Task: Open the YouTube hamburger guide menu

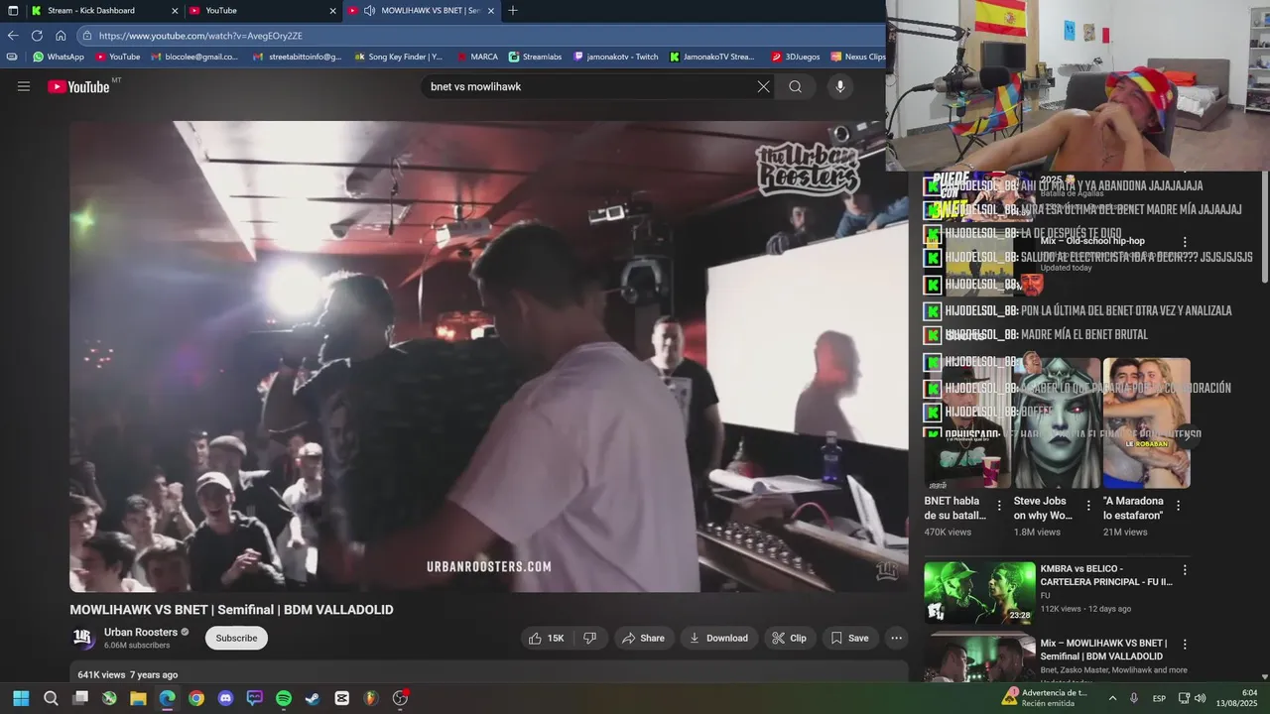Action: pyautogui.click(x=24, y=86)
